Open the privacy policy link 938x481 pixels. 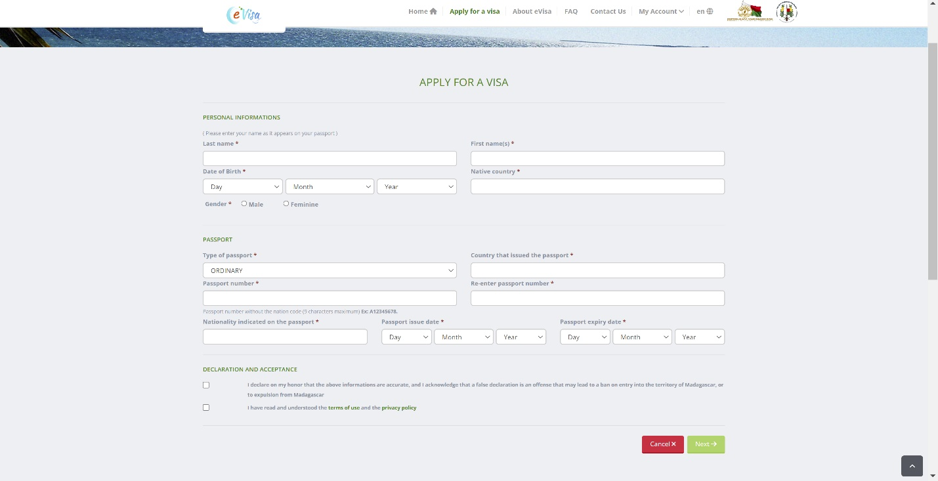click(399, 408)
